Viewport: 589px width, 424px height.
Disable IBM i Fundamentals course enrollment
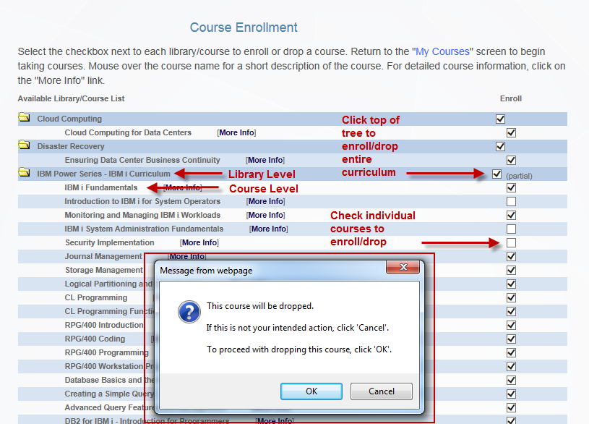[x=511, y=187]
